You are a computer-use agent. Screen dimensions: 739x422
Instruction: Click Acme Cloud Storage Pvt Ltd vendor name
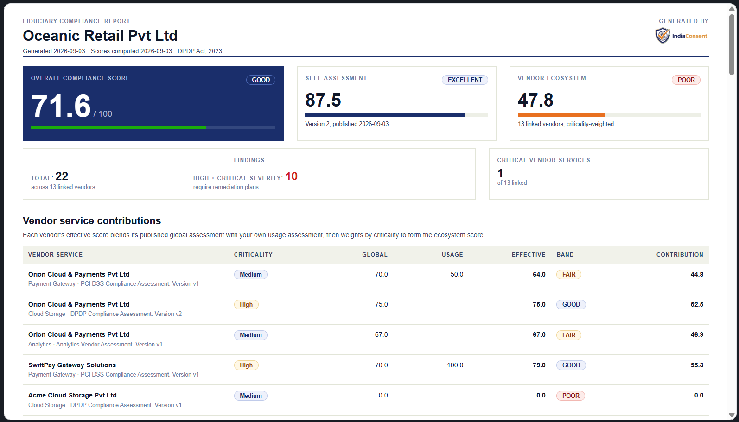[x=72, y=395]
